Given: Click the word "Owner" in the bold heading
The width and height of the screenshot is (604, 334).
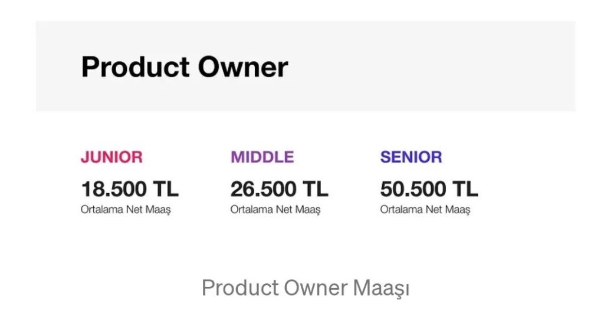Looking at the screenshot, I should tap(243, 67).
